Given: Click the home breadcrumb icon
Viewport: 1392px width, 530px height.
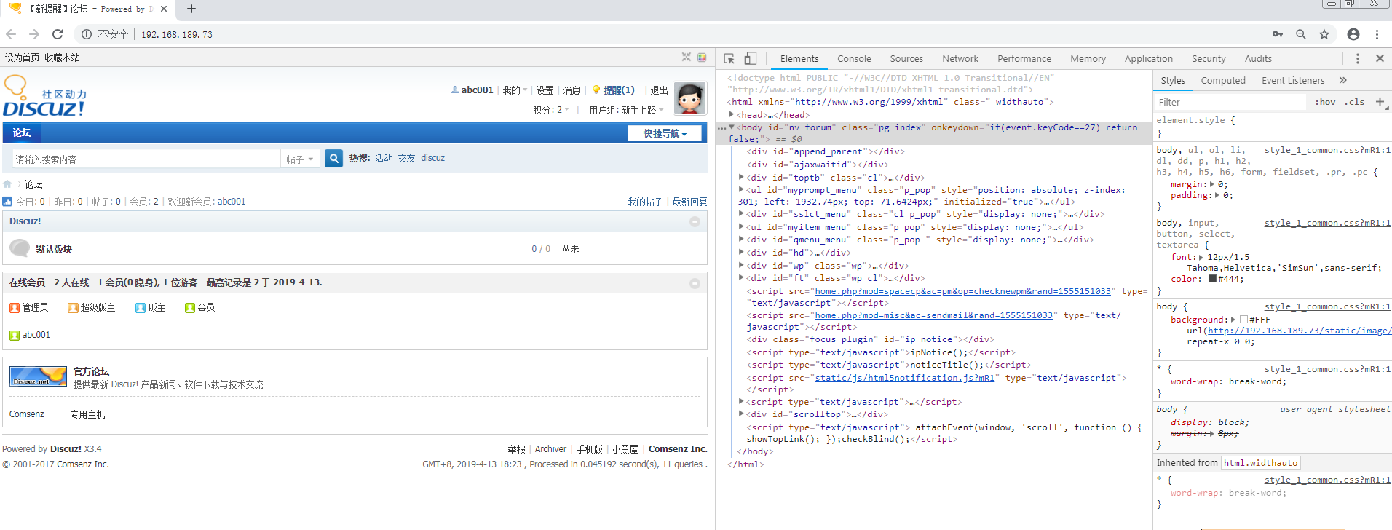Looking at the screenshot, I should pos(7,184).
